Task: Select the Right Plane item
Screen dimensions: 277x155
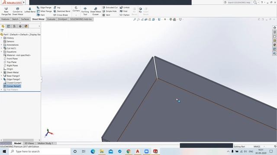Action: pos(10,65)
